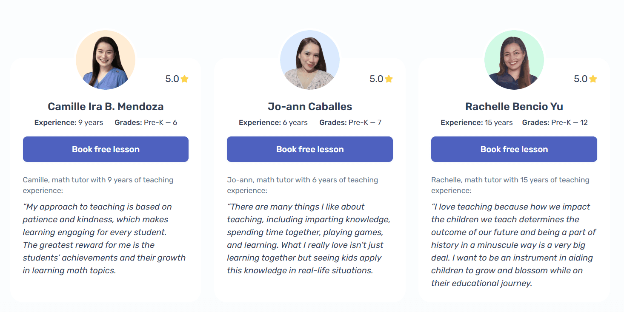
Task: Book free lesson with Camille
Action: pyautogui.click(x=106, y=149)
